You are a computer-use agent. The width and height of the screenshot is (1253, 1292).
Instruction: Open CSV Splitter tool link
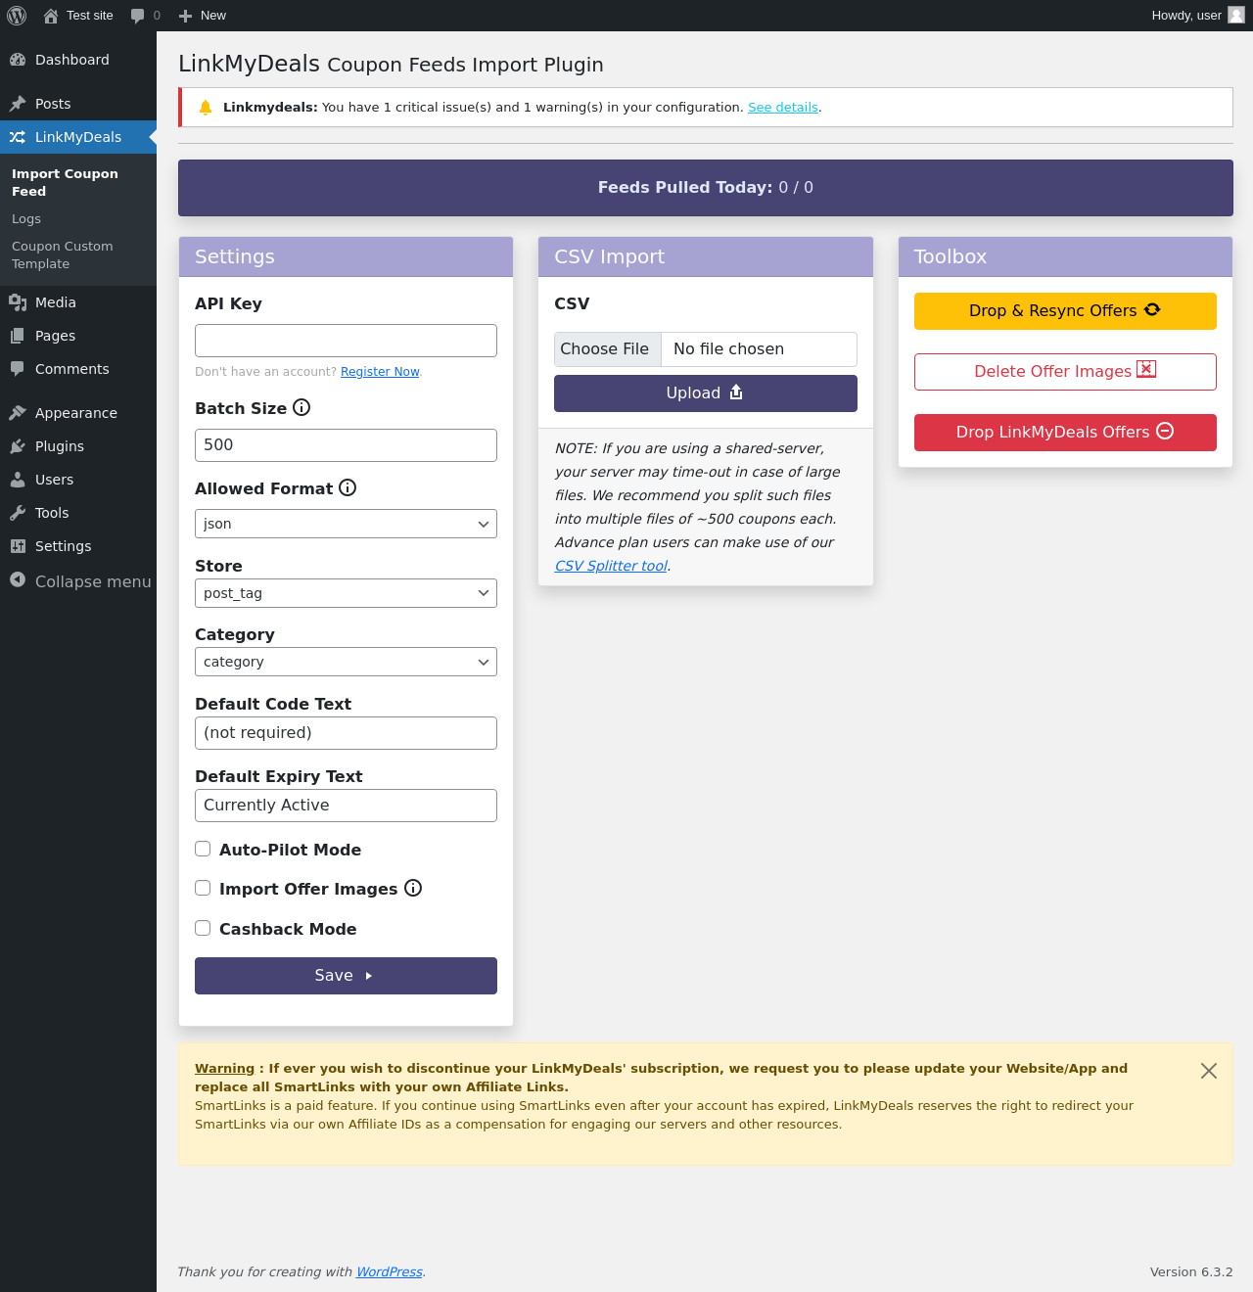pyautogui.click(x=611, y=566)
